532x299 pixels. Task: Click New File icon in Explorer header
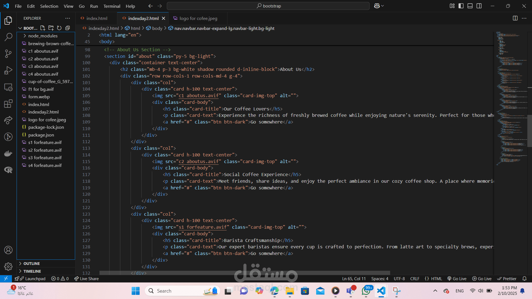click(43, 28)
